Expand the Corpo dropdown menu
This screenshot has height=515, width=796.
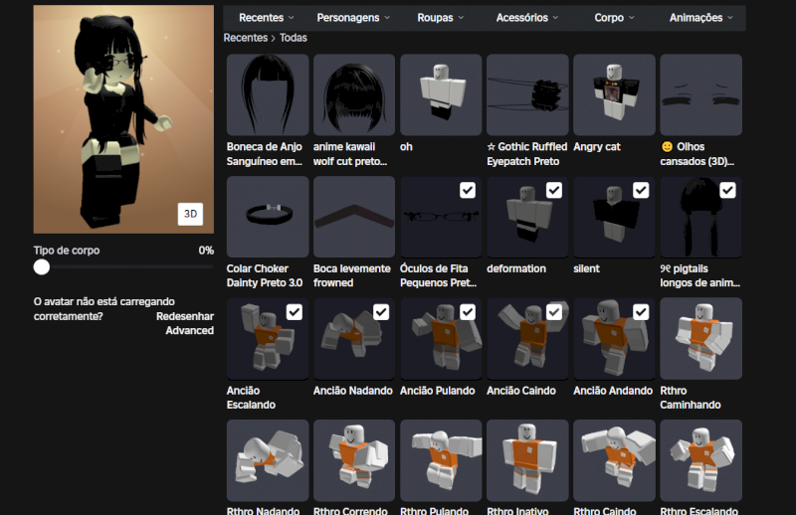[x=614, y=18]
